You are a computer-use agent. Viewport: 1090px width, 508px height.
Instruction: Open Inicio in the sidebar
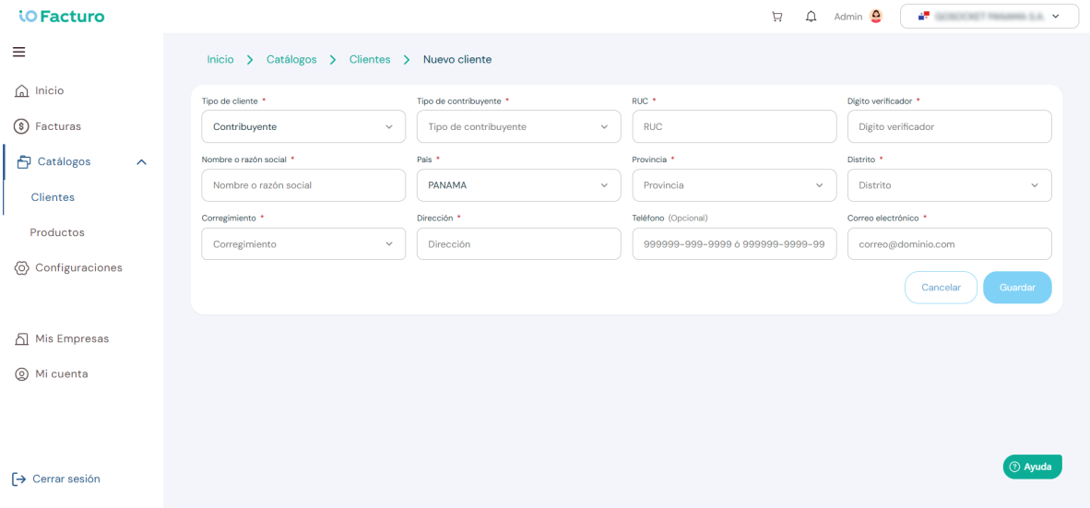[x=49, y=90]
